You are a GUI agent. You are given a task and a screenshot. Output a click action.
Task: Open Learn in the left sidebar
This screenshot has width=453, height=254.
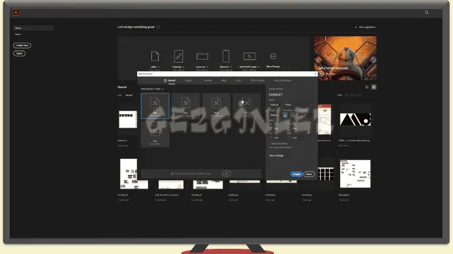[18, 34]
